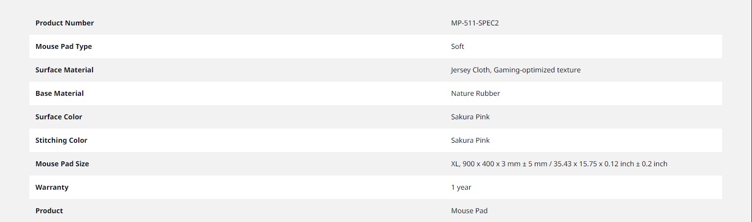Image resolution: width=752 pixels, height=222 pixels.
Task: Click the Surface Material label
Action: coord(65,70)
